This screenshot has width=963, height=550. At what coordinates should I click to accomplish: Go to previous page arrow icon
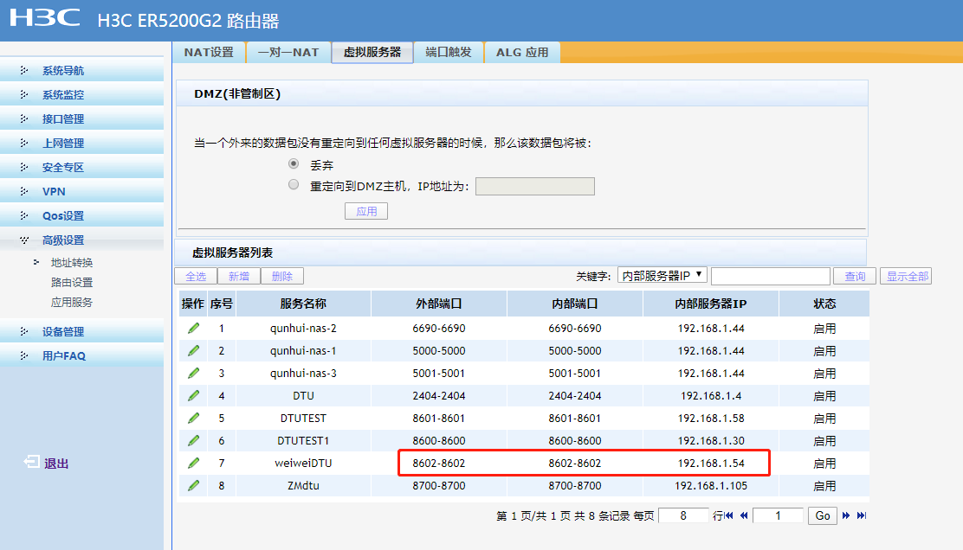point(744,515)
